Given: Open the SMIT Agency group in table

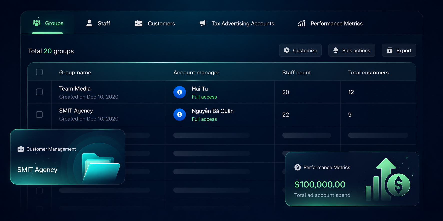Looking at the screenshot, I should click(x=76, y=111).
